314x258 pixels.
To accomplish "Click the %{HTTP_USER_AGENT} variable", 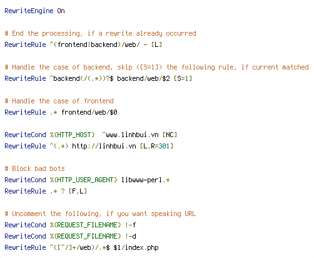I will [84, 180].
